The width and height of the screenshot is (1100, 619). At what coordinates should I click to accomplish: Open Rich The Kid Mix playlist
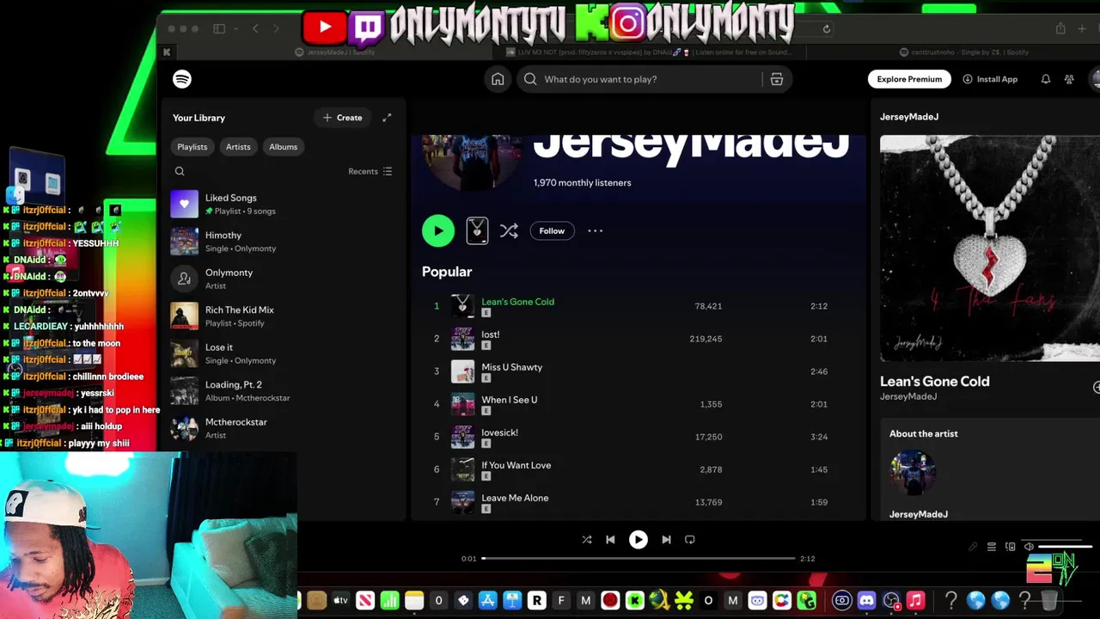click(x=281, y=316)
